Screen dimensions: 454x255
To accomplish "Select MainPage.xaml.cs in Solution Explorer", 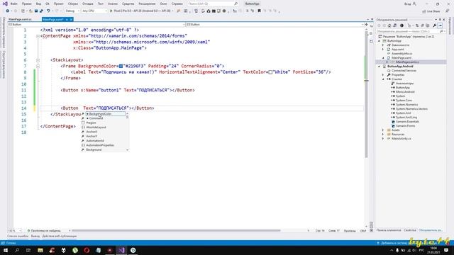I will pos(407,62).
